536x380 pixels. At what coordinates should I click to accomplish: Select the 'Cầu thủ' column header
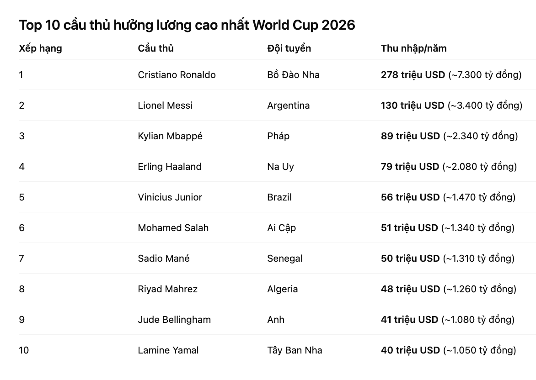pyautogui.click(x=155, y=48)
